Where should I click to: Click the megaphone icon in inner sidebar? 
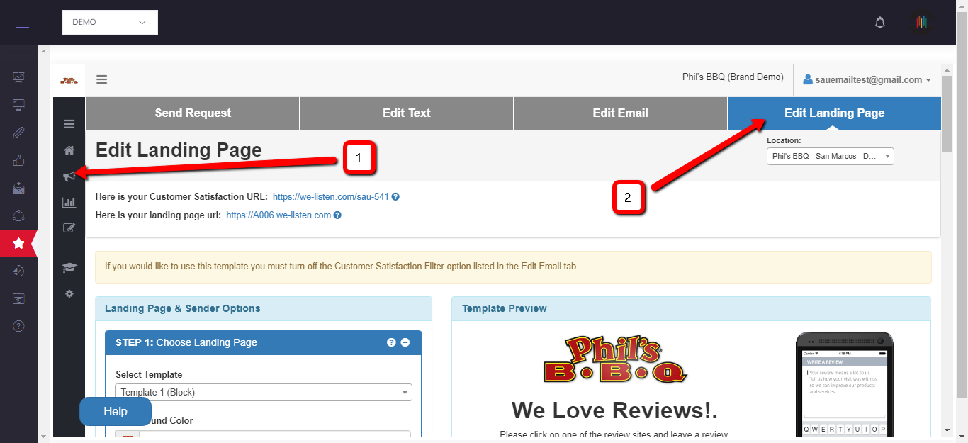[69, 176]
